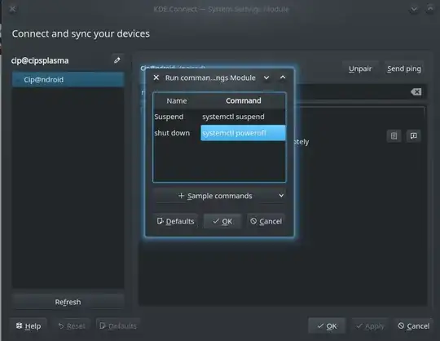This screenshot has width=440, height=341.
Task: Select Cip@ndroid device in list
Action: coord(68,79)
